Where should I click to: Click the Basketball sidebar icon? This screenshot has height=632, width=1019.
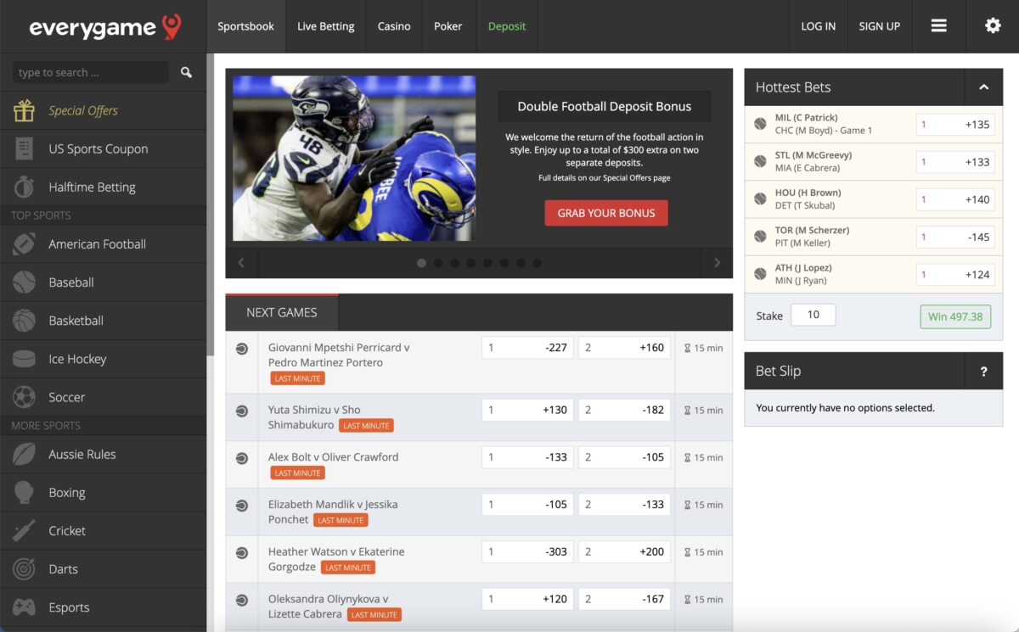point(24,321)
